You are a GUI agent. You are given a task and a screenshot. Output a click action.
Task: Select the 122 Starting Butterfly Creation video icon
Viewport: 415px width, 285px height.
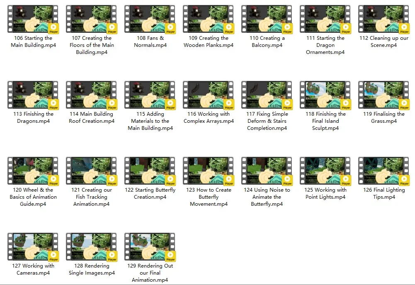tap(150, 171)
